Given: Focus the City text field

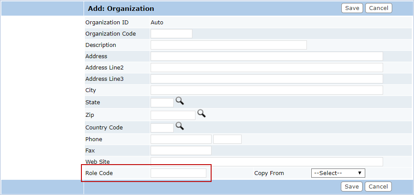Looking at the screenshot, I should tap(267, 90).
